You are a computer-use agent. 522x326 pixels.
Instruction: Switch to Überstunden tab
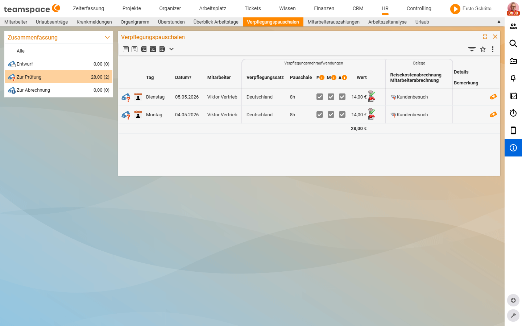coord(171,22)
